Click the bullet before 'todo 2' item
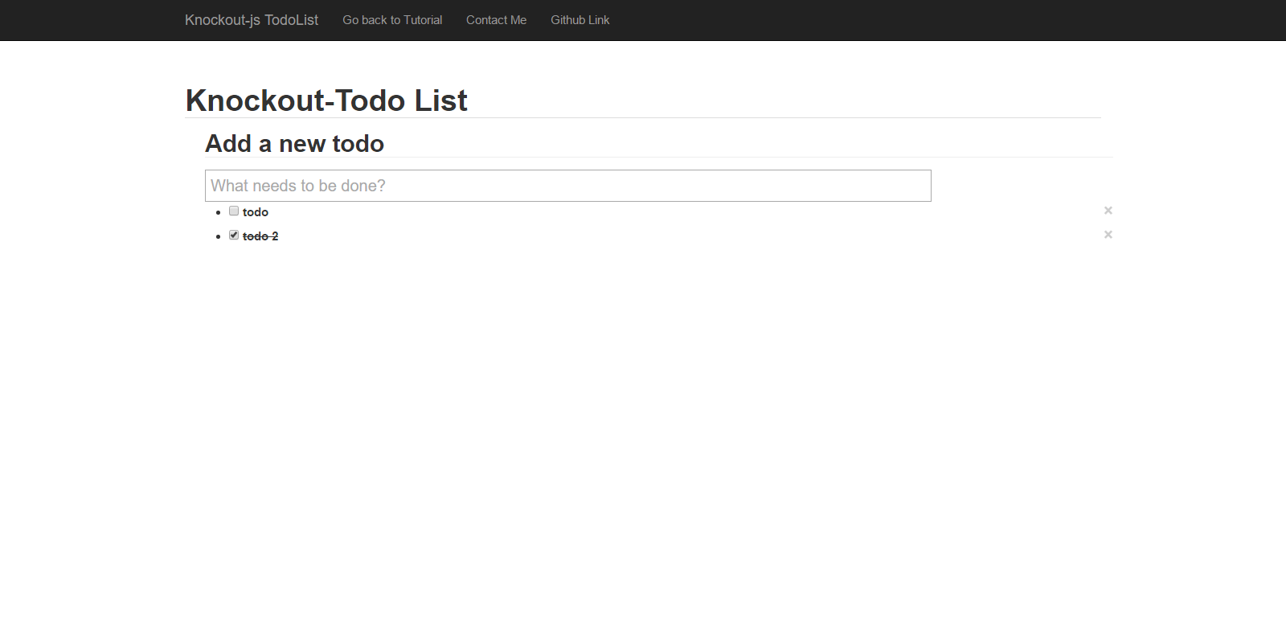1286x619 pixels. [218, 237]
